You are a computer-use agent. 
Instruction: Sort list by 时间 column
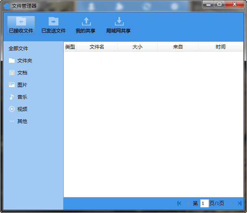tap(221, 47)
